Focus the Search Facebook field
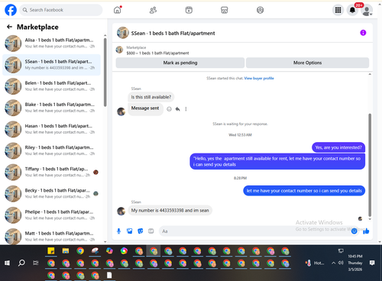The image size is (382, 281). click(x=61, y=10)
